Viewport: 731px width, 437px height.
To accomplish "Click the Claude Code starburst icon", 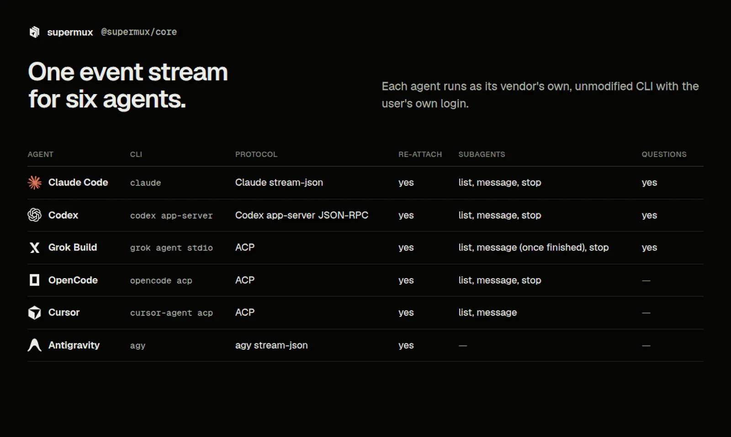I will click(34, 183).
